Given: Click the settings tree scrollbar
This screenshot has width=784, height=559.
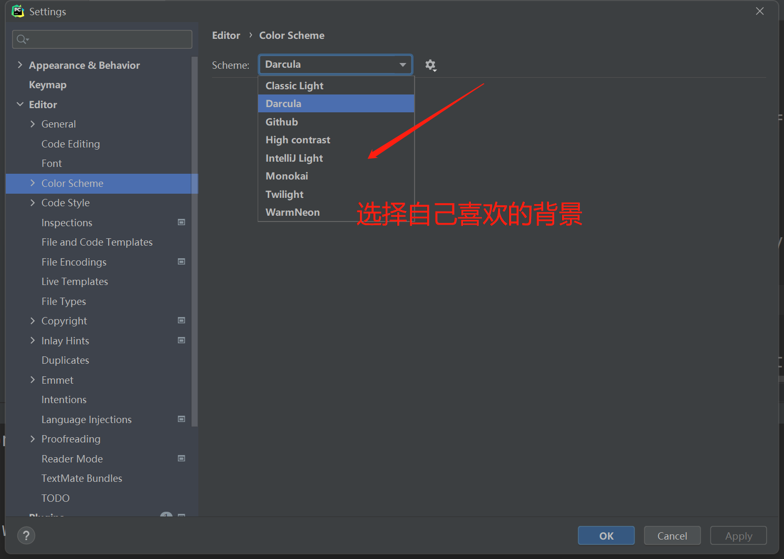Looking at the screenshot, I should point(195,241).
